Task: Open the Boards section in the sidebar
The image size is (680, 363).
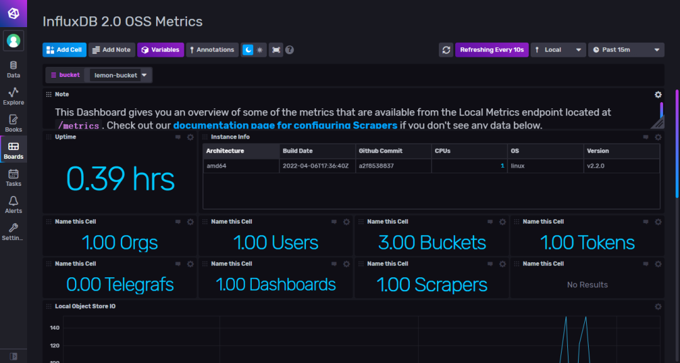Action: click(13, 149)
